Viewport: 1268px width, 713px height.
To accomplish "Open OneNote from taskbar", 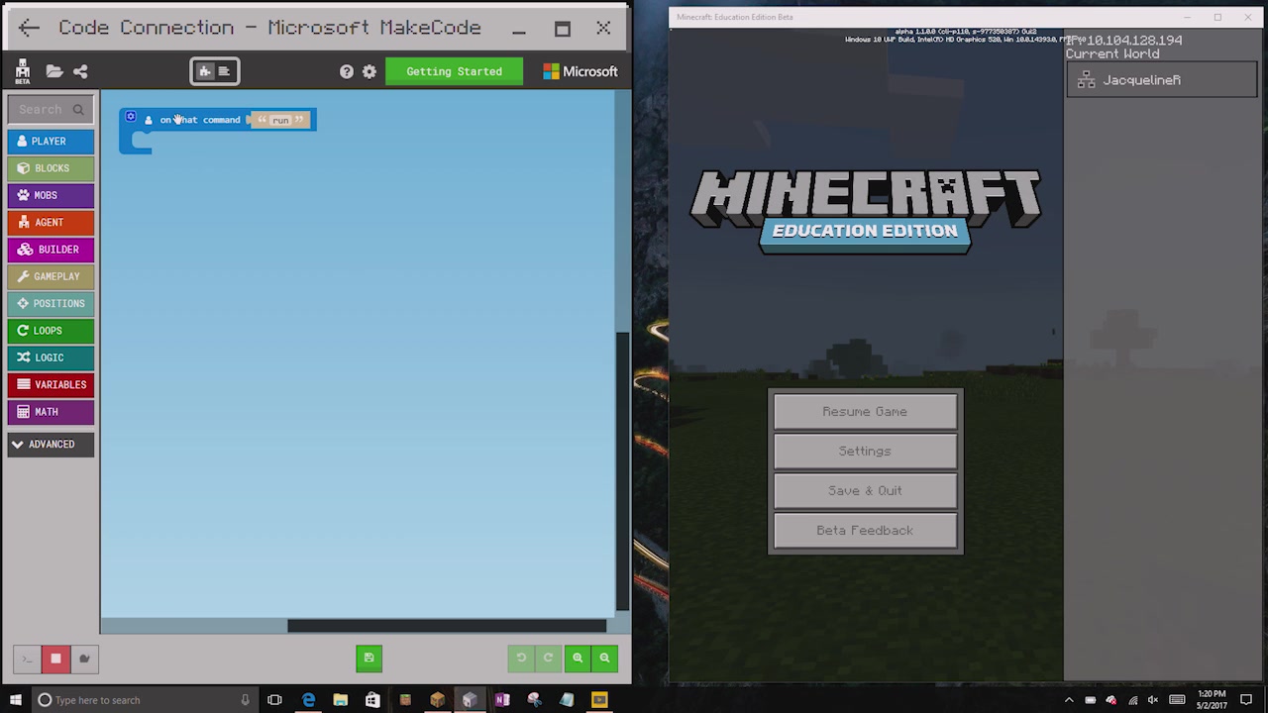I will tap(502, 700).
